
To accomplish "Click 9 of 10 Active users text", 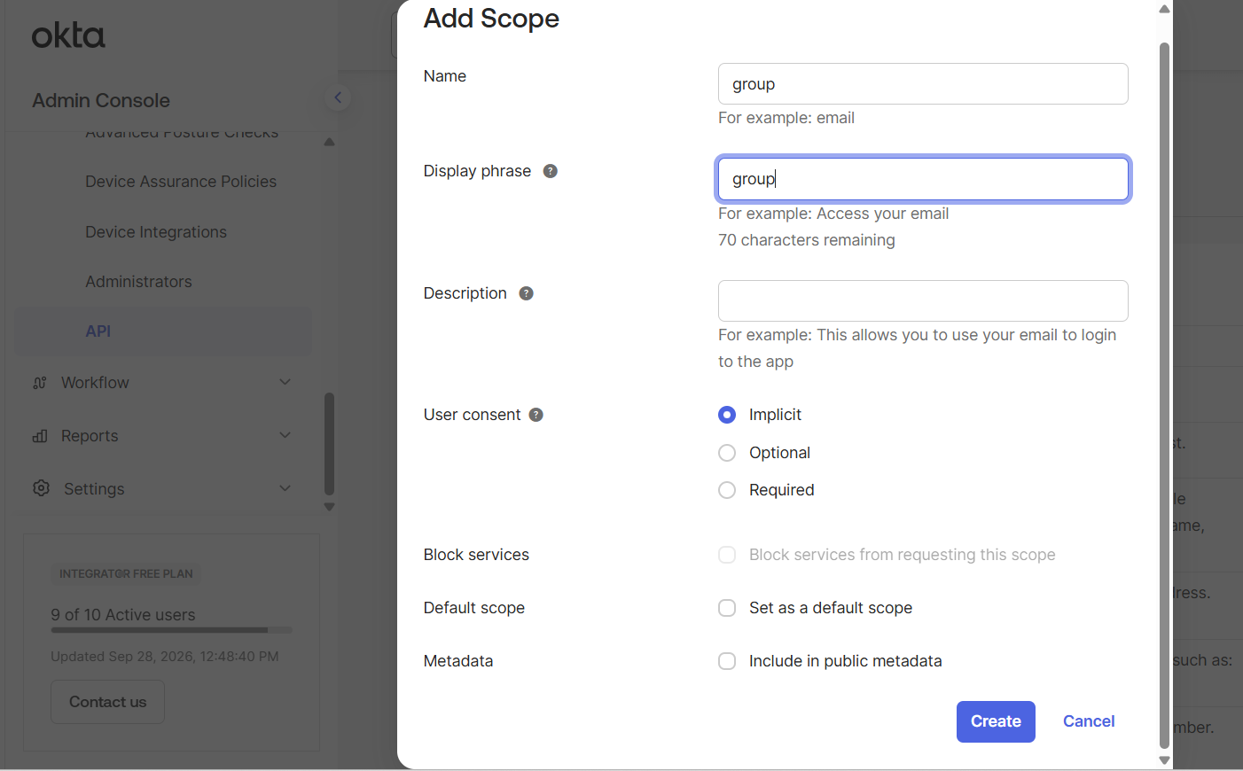I will (123, 615).
